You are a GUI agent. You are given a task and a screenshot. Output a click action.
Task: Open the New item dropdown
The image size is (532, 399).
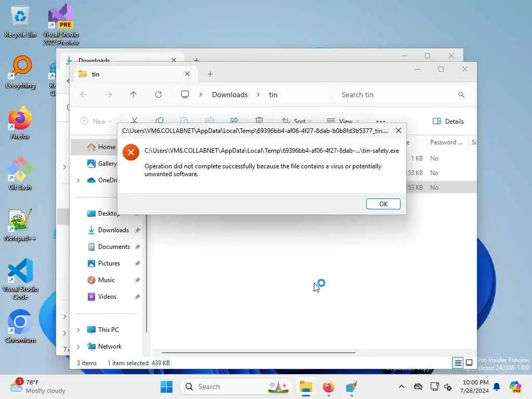96,121
